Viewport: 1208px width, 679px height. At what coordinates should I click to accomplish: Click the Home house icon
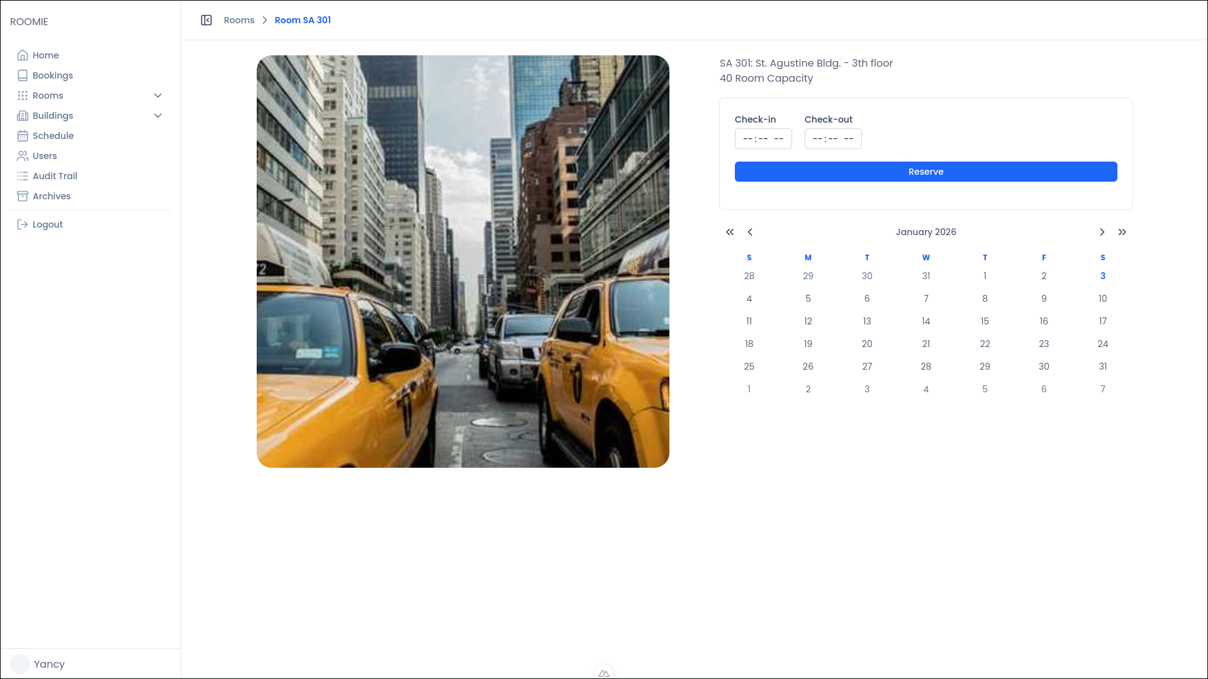point(23,55)
